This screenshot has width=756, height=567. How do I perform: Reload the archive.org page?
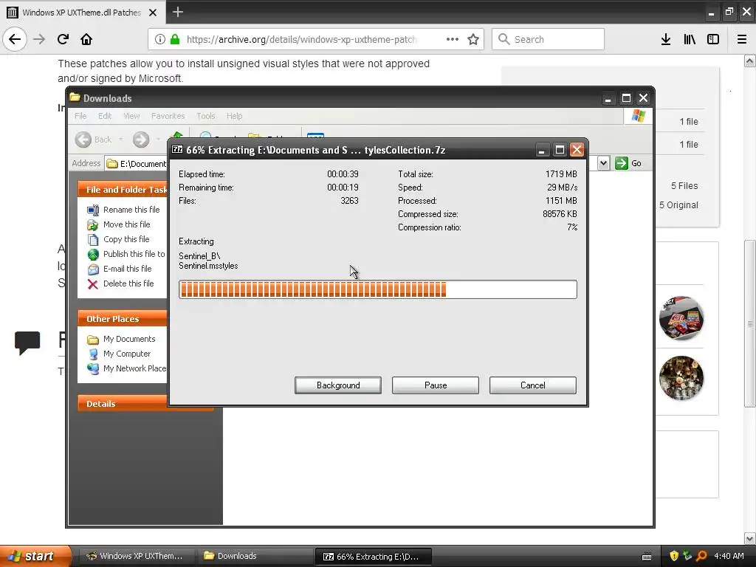[x=63, y=39]
